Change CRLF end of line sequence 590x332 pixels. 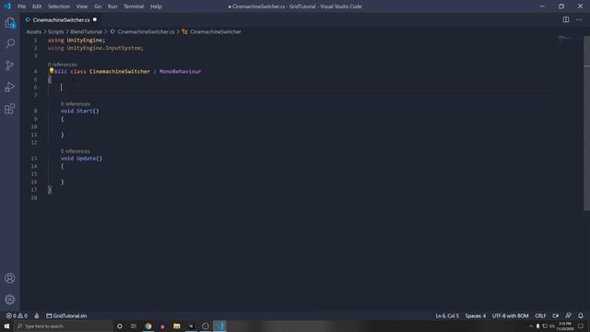pyautogui.click(x=540, y=315)
